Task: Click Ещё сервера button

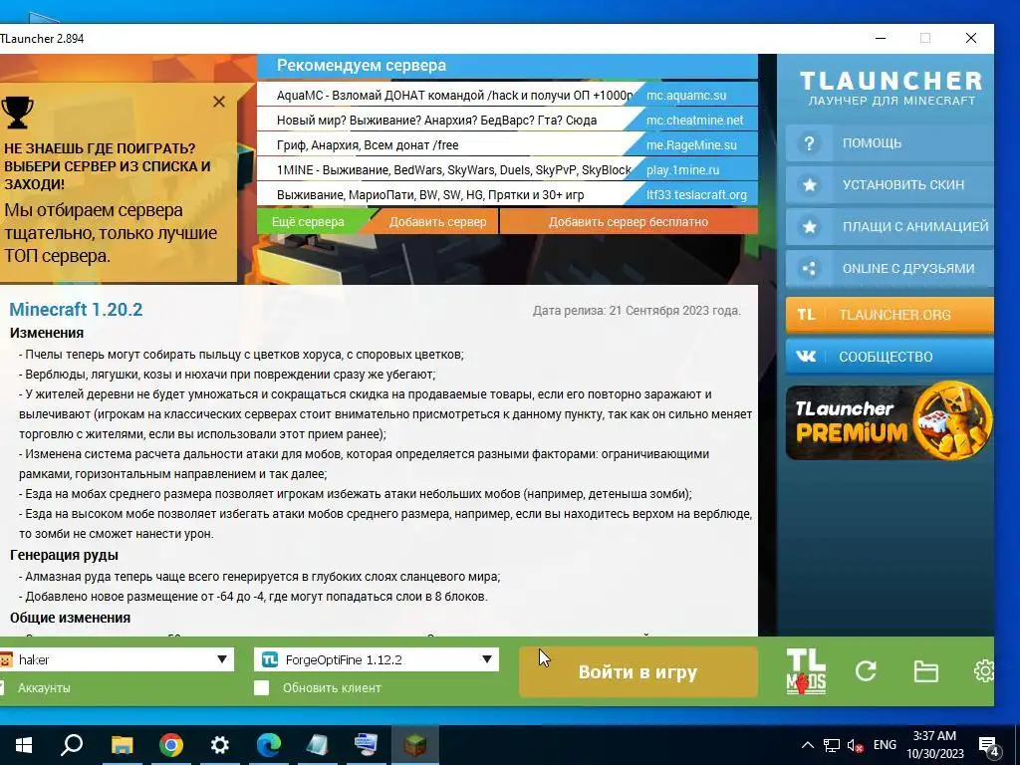Action: 309,222
